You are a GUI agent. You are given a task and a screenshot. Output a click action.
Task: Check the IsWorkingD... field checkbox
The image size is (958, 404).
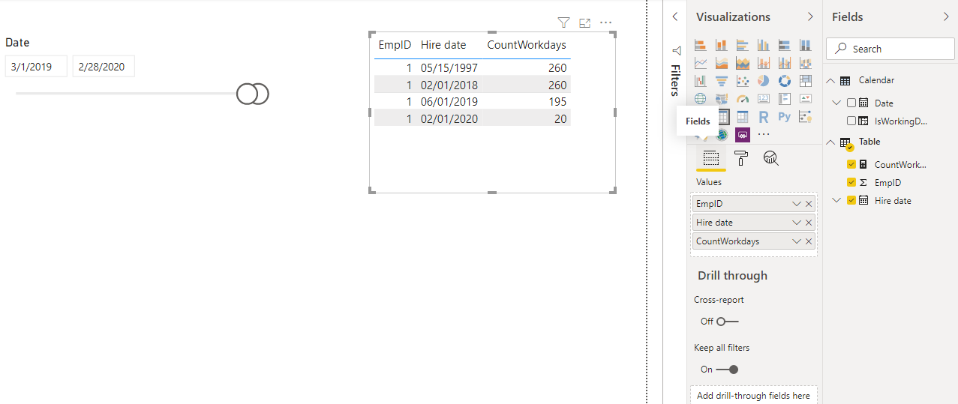pos(851,121)
